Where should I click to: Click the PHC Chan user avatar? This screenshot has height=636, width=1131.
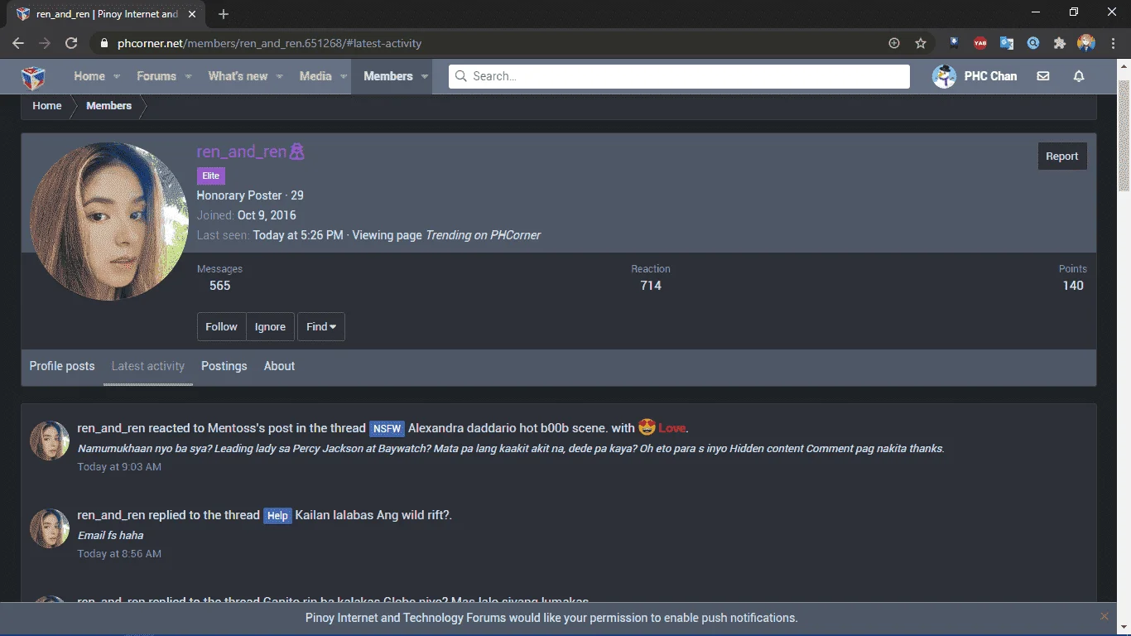pos(944,76)
